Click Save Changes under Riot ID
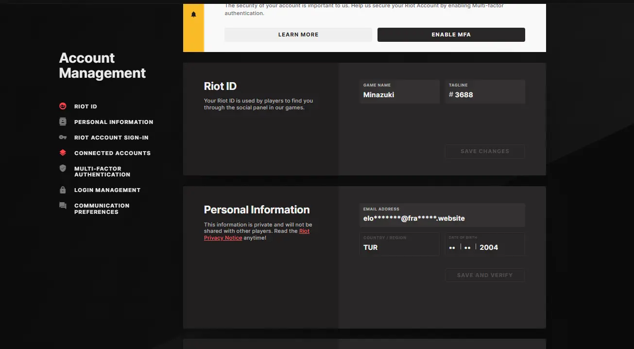The width and height of the screenshot is (634, 349). [x=484, y=151]
